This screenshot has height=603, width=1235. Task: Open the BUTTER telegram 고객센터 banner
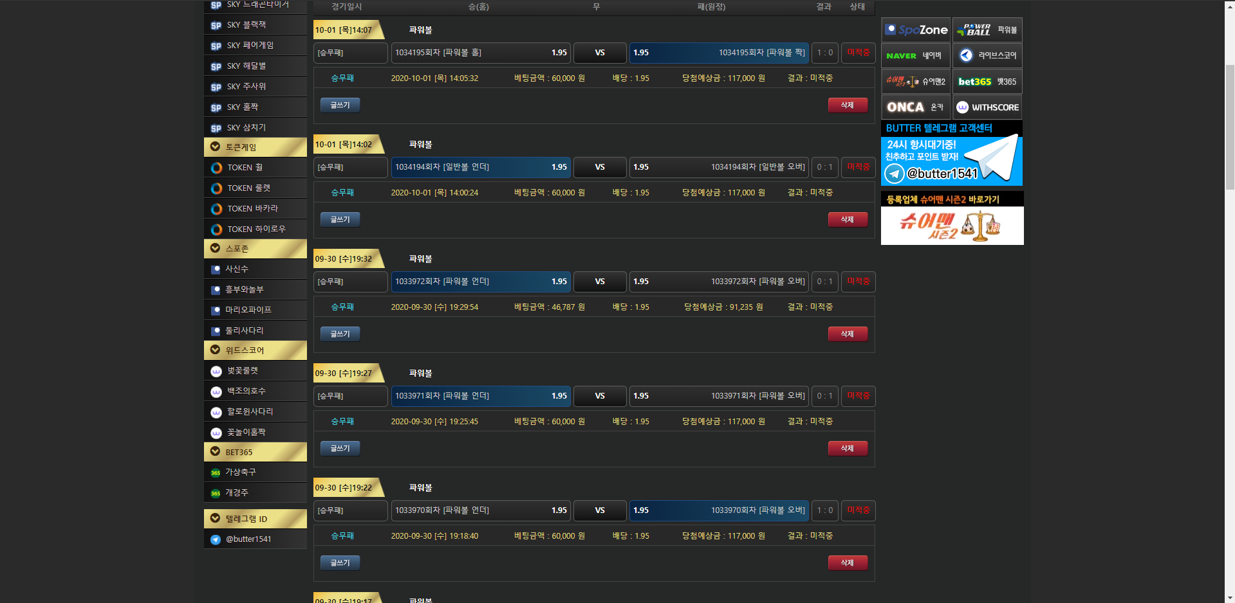click(x=951, y=154)
